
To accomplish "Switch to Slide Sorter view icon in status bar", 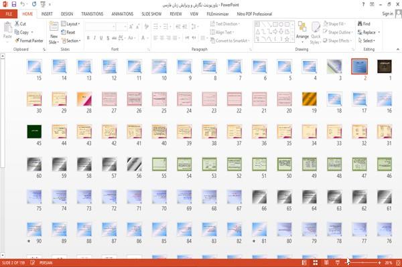I will pyautogui.click(x=315, y=262).
